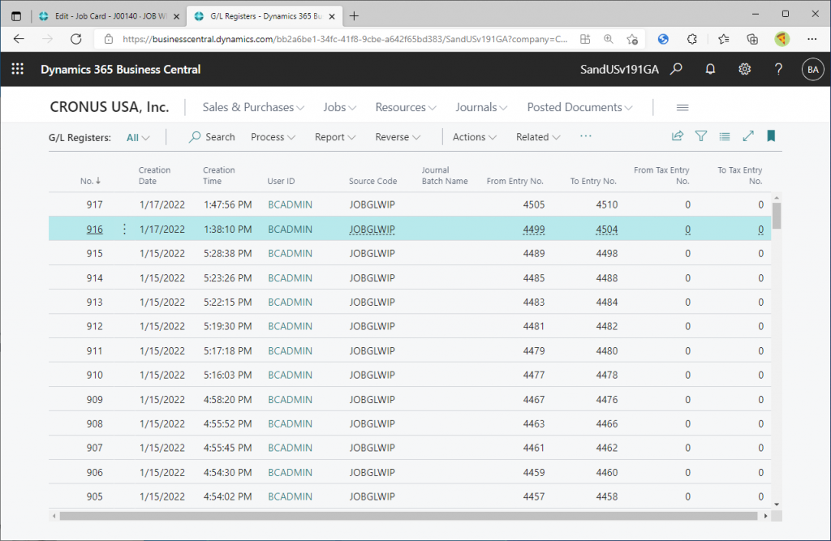Image resolution: width=831 pixels, height=541 pixels.
Task: Click the Share icon in the list toolbar
Action: [x=678, y=136]
